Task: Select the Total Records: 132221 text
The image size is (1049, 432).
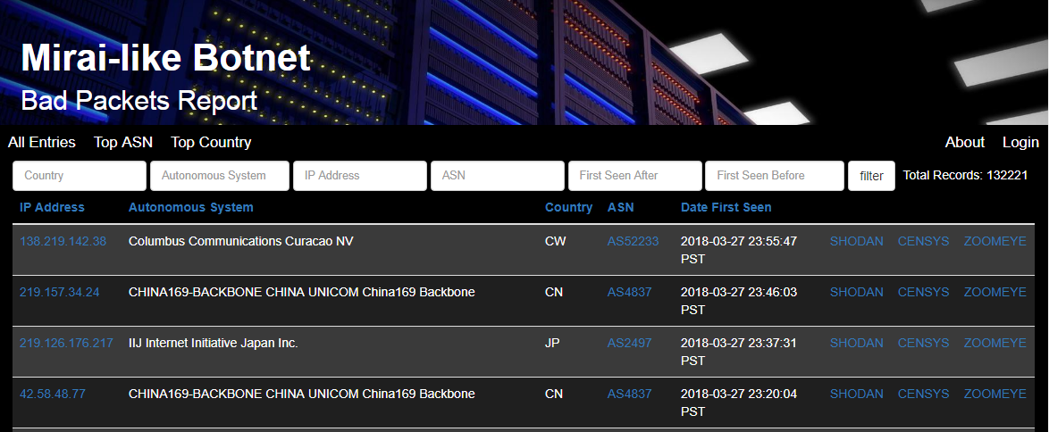Action: click(965, 176)
